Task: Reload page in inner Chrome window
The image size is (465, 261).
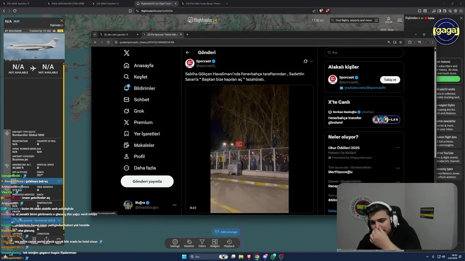Action: 108,42
